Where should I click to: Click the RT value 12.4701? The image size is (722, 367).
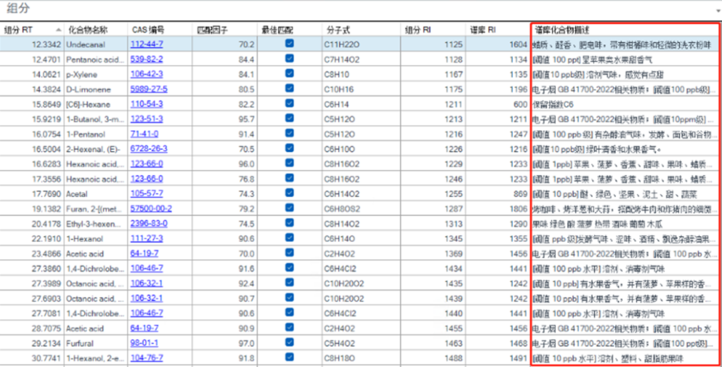coord(47,59)
